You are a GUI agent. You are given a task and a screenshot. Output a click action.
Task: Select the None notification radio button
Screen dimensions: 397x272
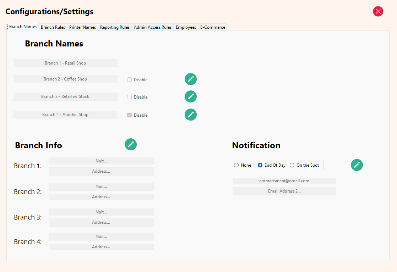[x=236, y=165]
